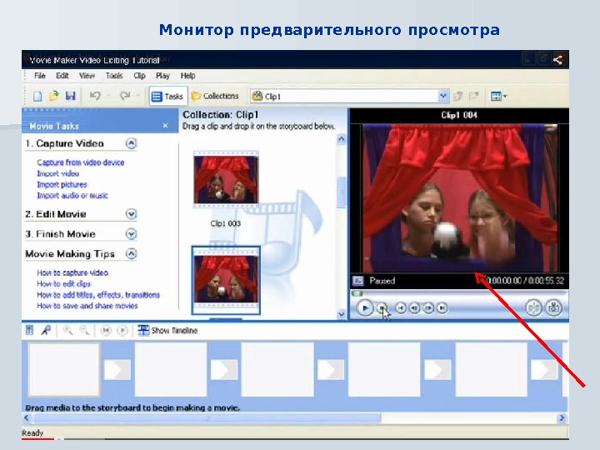Image resolution: width=600 pixels, height=450 pixels.
Task: Click the Forward playback button
Action: click(x=442, y=307)
